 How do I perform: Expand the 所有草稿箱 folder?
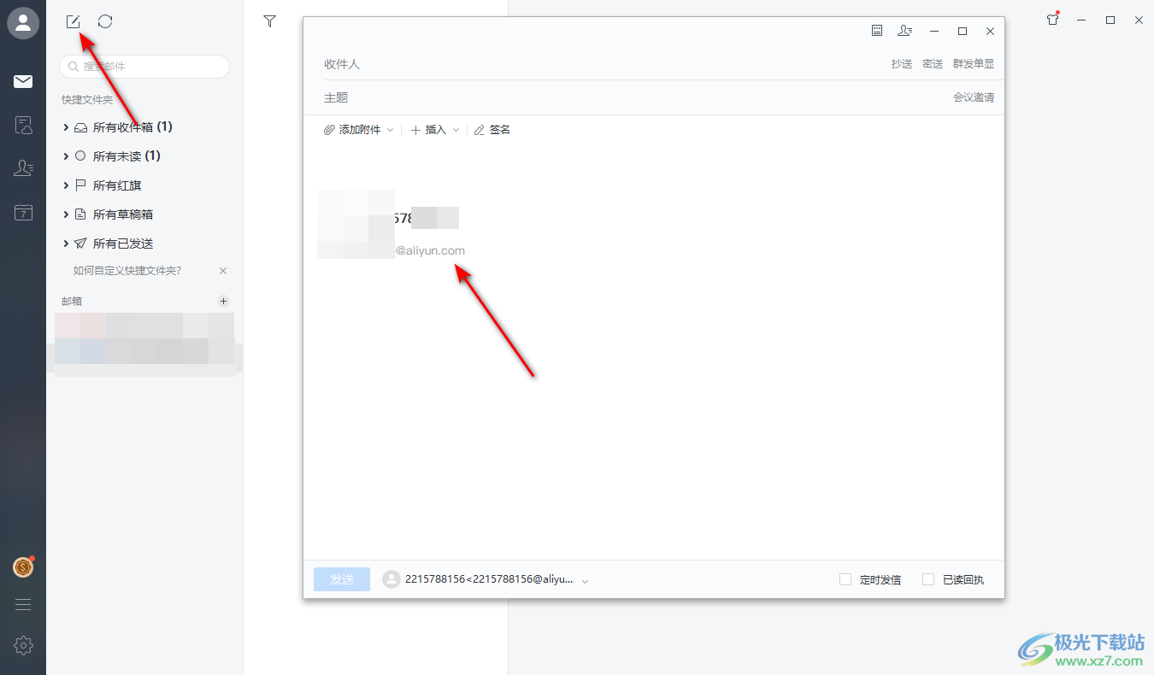click(x=66, y=214)
